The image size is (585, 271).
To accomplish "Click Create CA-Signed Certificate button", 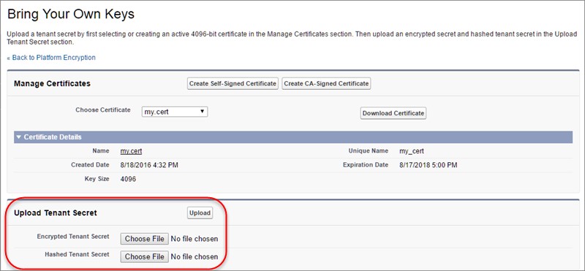I will tap(326, 83).
